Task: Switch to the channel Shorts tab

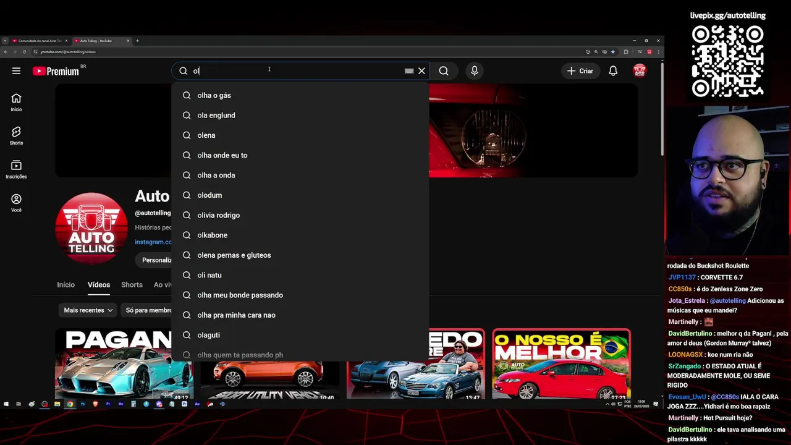Action: point(132,285)
